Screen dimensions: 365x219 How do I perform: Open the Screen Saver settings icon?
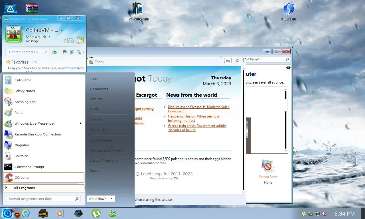tap(268, 166)
